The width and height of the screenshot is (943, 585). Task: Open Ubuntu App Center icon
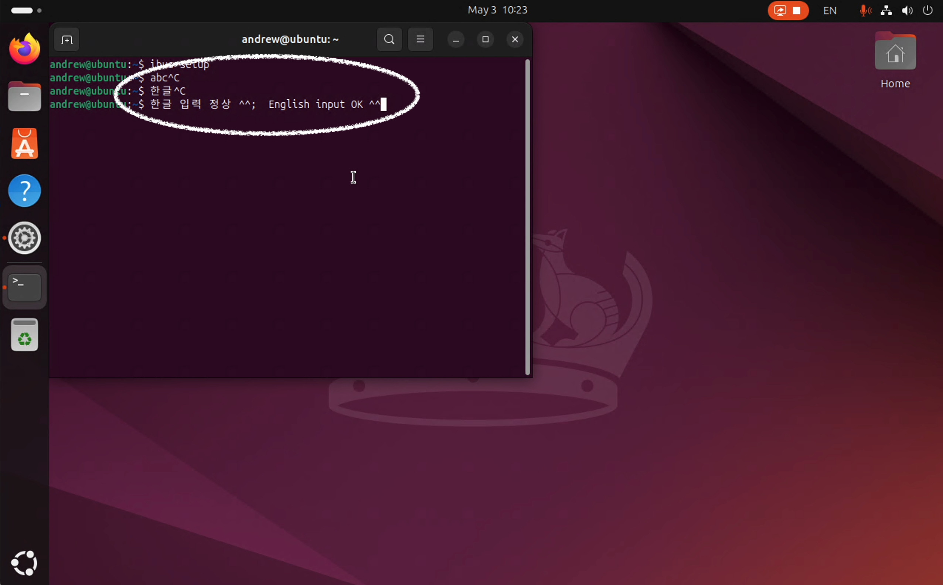24,144
